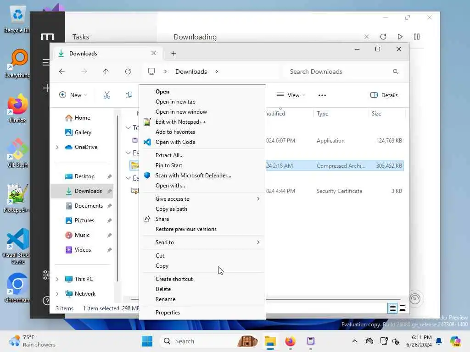470x352 pixels.
Task: Click the help question mark in the dark sidebar
Action: pyautogui.click(x=46, y=301)
